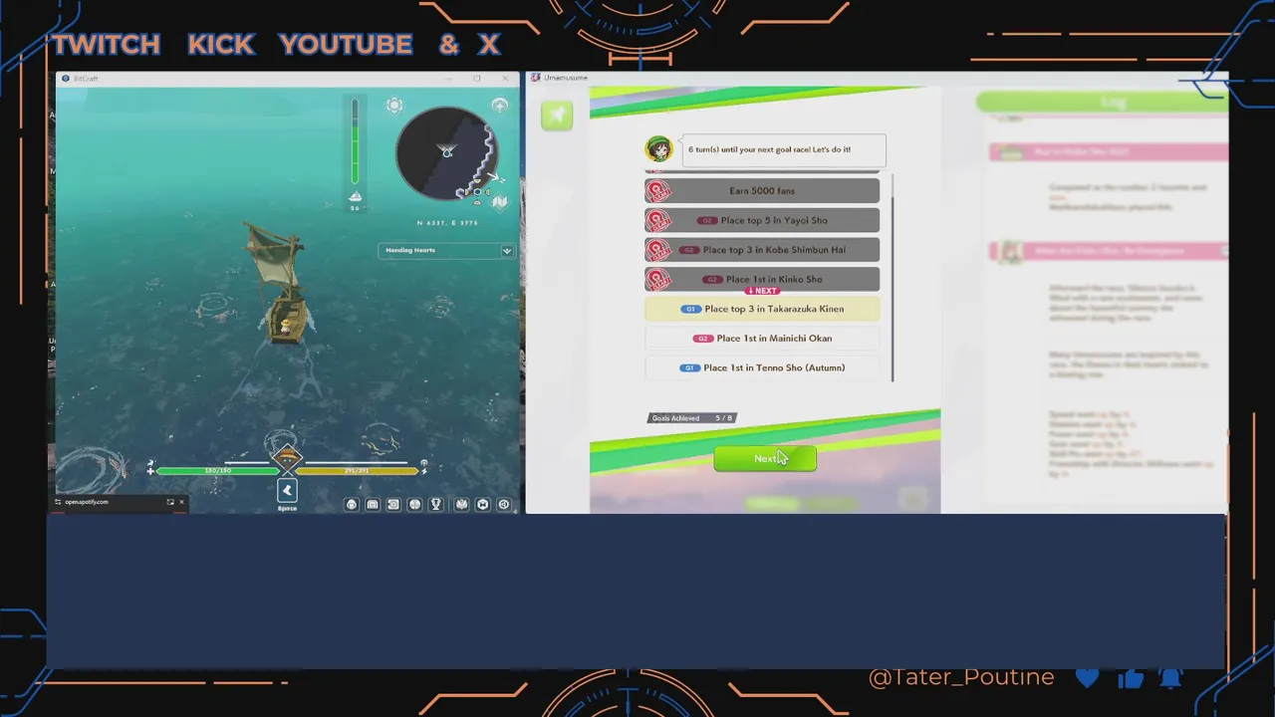Select Place top 3 in Kobe Shimbun Hai
This screenshot has width=1275, height=717.
tap(762, 250)
